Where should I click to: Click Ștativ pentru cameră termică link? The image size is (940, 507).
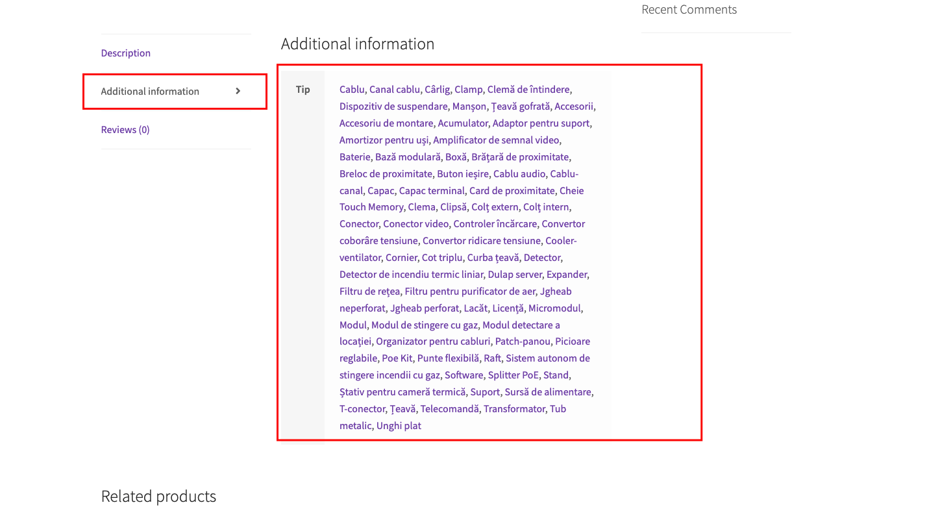pyautogui.click(x=402, y=392)
